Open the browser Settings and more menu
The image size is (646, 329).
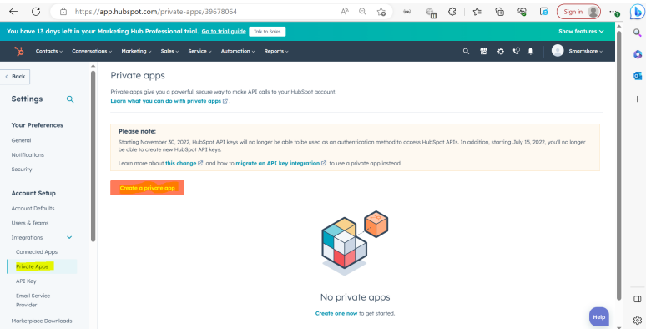click(x=614, y=12)
